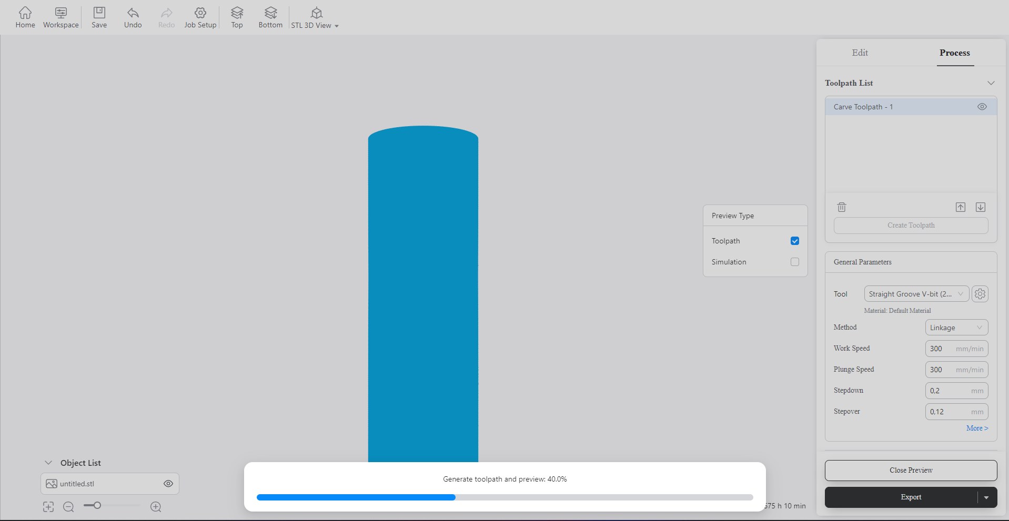Click the Work Speed input field
The height and width of the screenshot is (521, 1009).
pos(956,349)
